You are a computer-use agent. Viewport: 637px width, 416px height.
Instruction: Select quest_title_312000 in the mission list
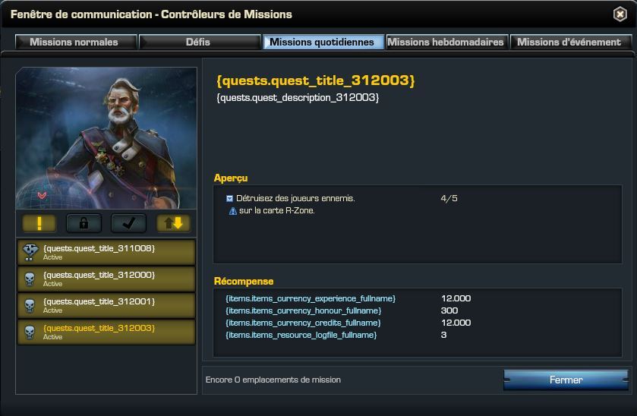106,279
